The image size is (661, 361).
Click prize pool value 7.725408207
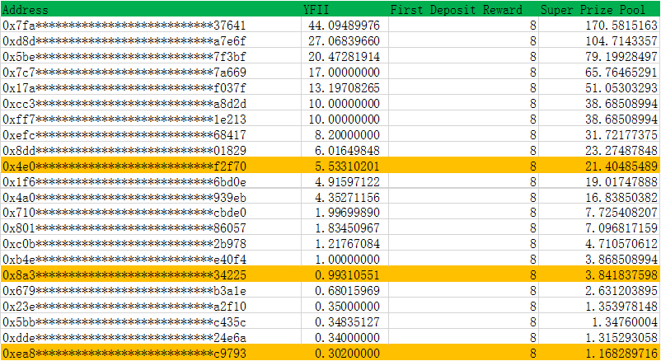(x=621, y=212)
